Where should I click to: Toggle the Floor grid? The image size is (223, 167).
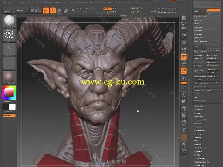click(184, 64)
